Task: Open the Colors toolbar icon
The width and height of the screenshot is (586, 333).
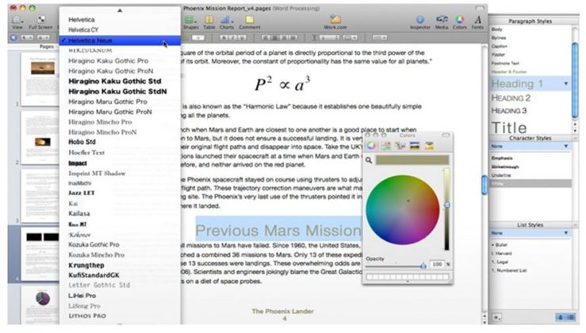Action: click(x=461, y=19)
